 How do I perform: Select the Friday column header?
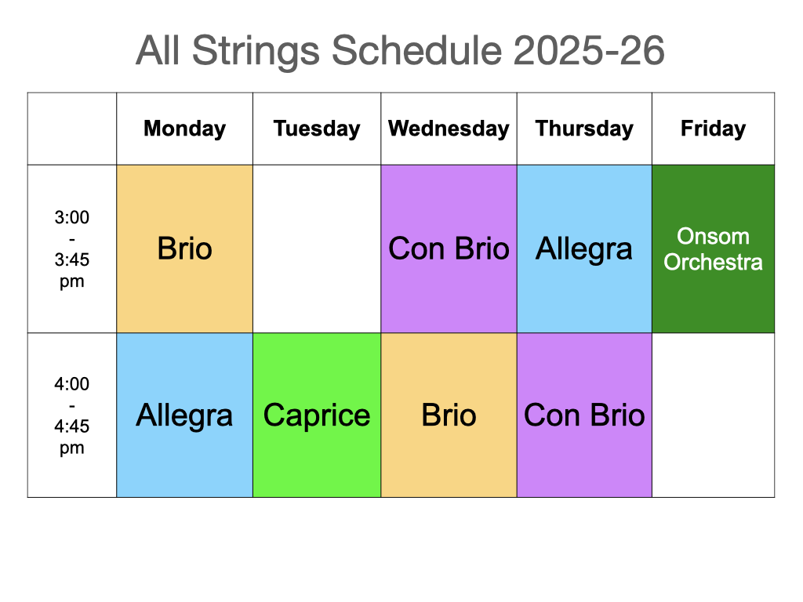click(x=713, y=129)
